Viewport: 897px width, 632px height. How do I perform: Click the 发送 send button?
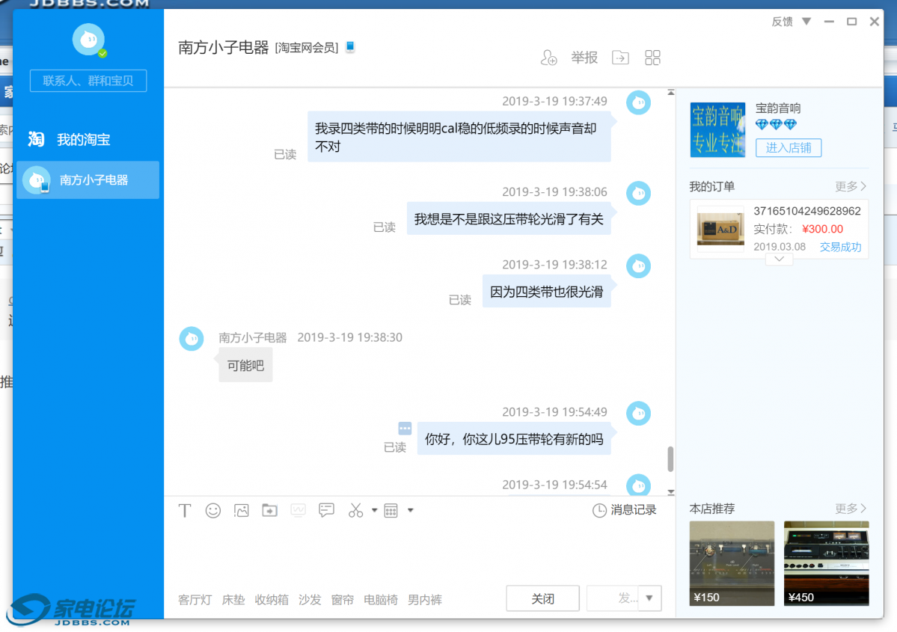coord(613,598)
